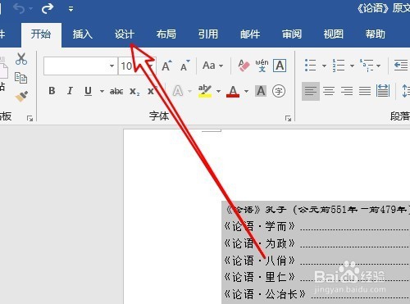Apply numbered list
The image size is (410, 304).
[x=339, y=66]
